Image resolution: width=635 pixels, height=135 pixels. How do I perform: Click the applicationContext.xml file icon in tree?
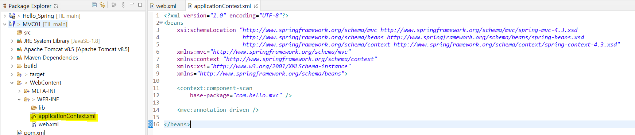pyautogui.click(x=34, y=116)
